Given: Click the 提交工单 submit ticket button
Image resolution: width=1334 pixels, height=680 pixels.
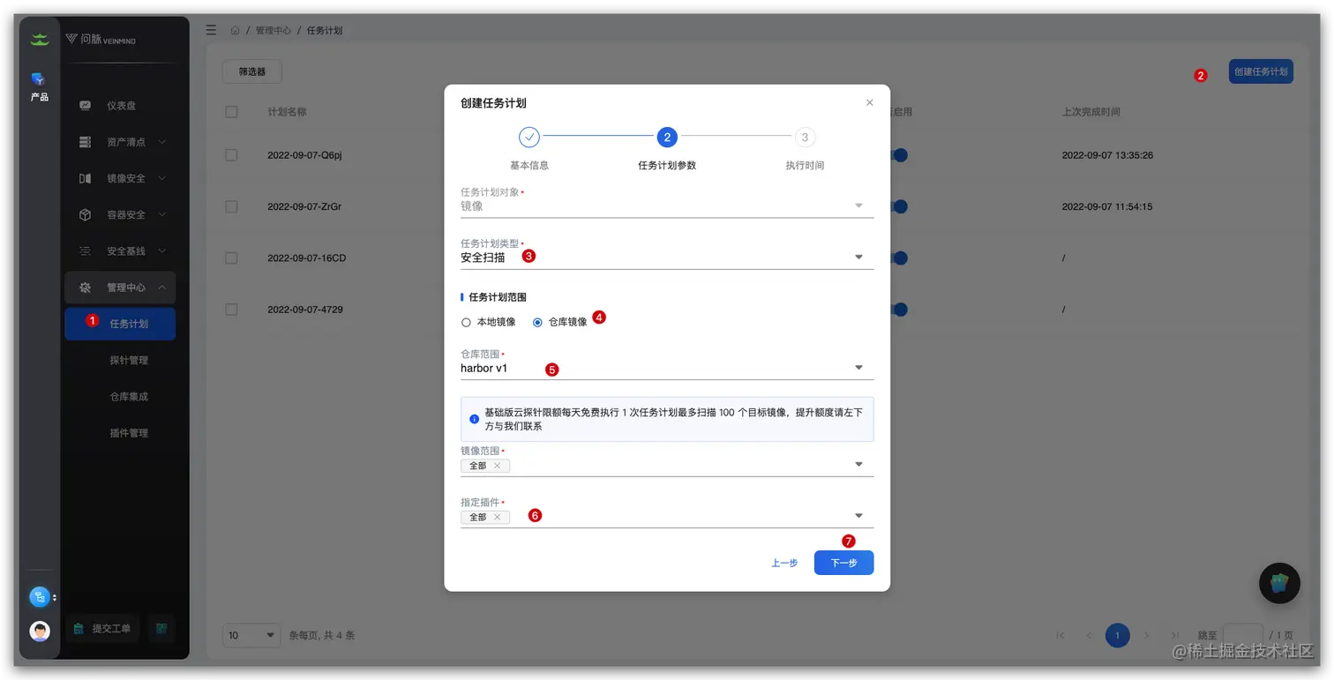Looking at the screenshot, I should click(x=103, y=628).
